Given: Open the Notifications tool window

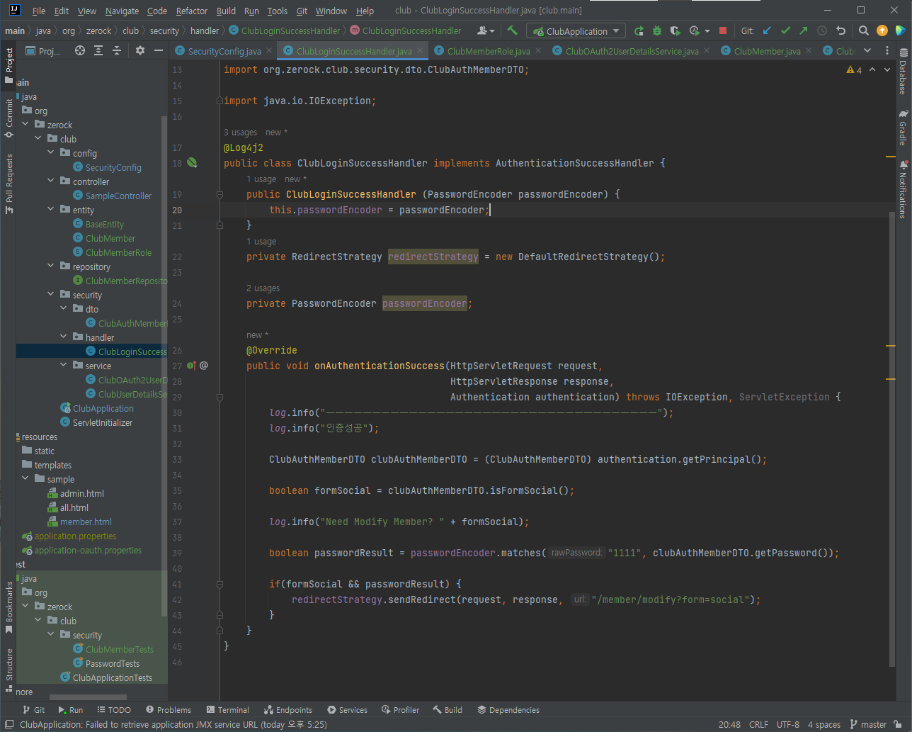Looking at the screenshot, I should (903, 188).
